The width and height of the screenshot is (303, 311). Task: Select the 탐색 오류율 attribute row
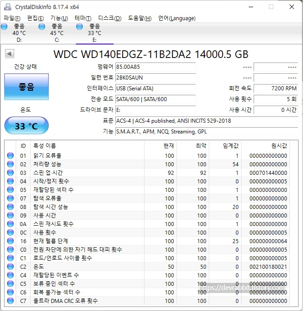(147, 198)
